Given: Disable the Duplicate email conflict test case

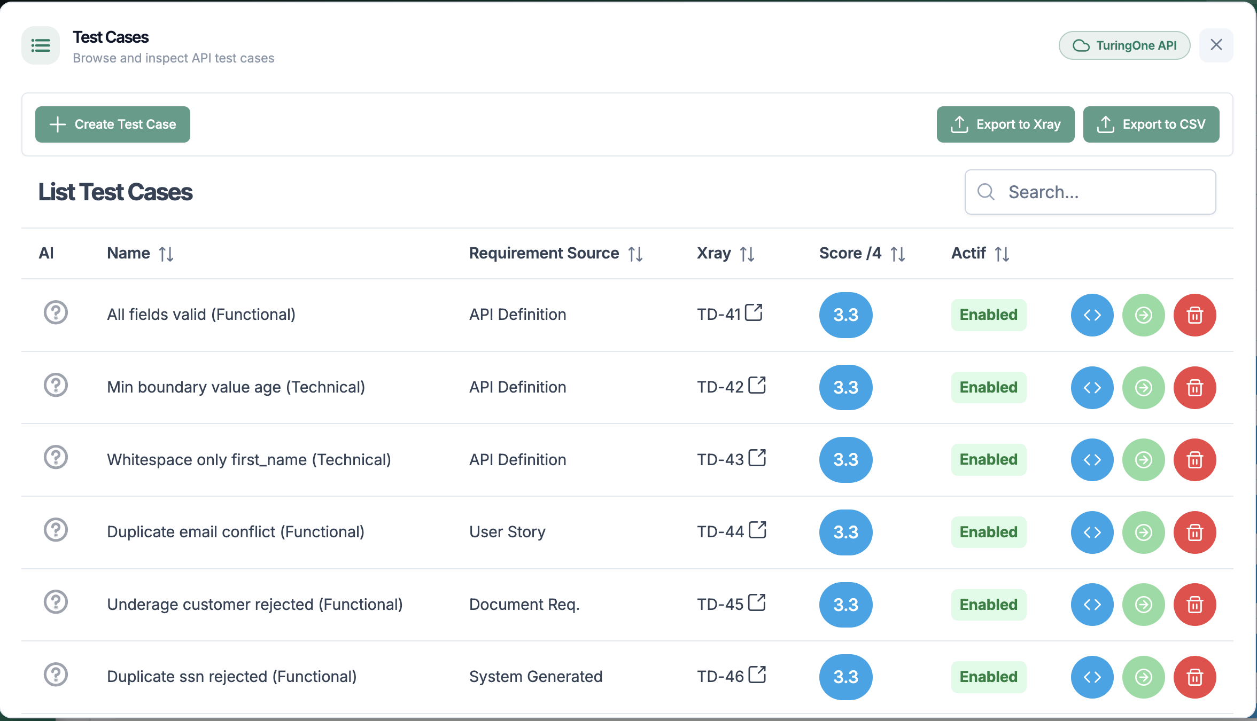Looking at the screenshot, I should click(x=988, y=532).
